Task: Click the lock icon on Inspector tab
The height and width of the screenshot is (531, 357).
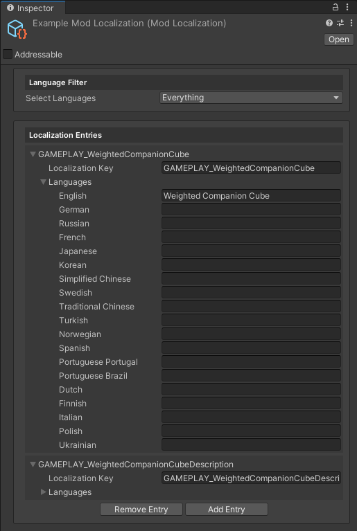Action: (336, 7)
